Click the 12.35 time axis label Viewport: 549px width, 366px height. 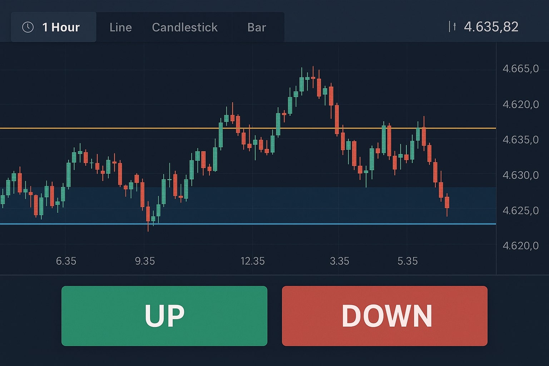coord(252,261)
